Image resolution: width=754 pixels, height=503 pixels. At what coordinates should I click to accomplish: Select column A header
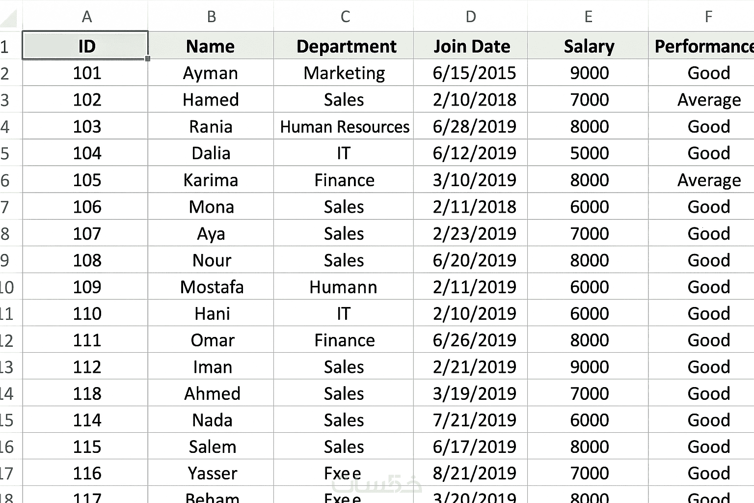[x=86, y=17]
